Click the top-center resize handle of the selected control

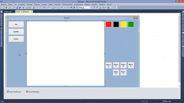point(66,21)
